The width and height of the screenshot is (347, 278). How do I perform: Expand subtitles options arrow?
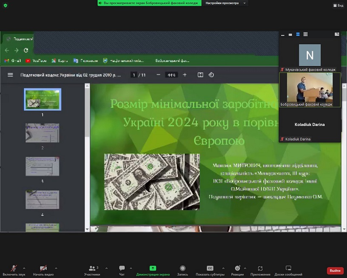pyautogui.click(x=223, y=268)
